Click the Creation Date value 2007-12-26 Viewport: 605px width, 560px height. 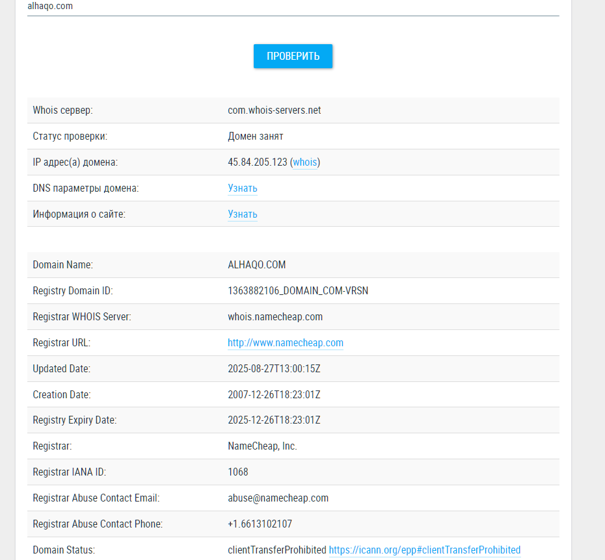(x=274, y=394)
